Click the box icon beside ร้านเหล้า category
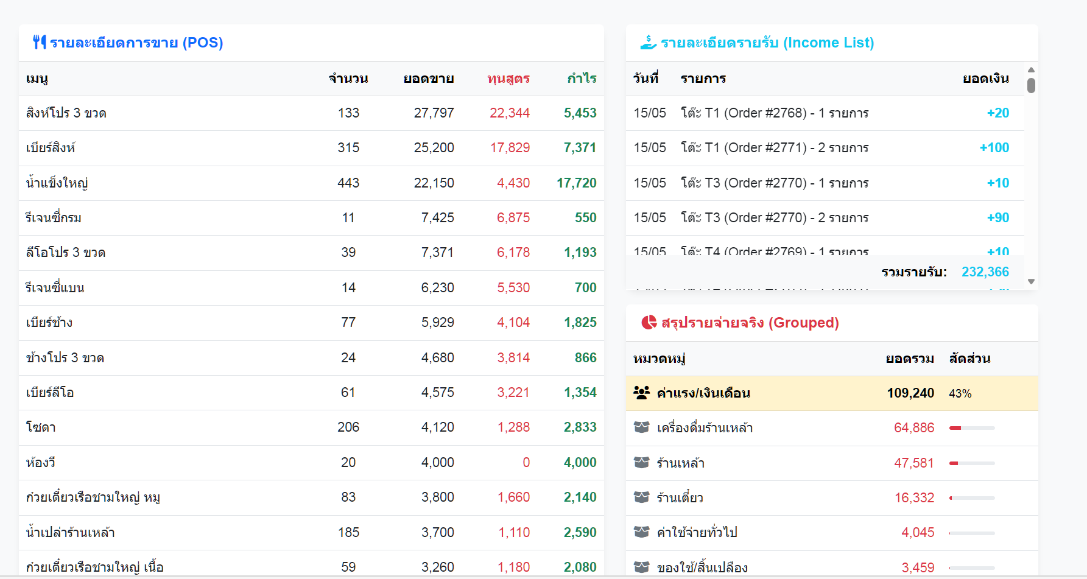 642,463
